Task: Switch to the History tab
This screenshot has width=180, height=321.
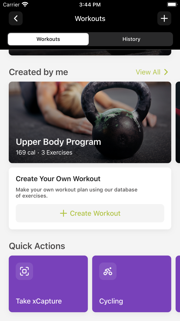Action: 131,39
